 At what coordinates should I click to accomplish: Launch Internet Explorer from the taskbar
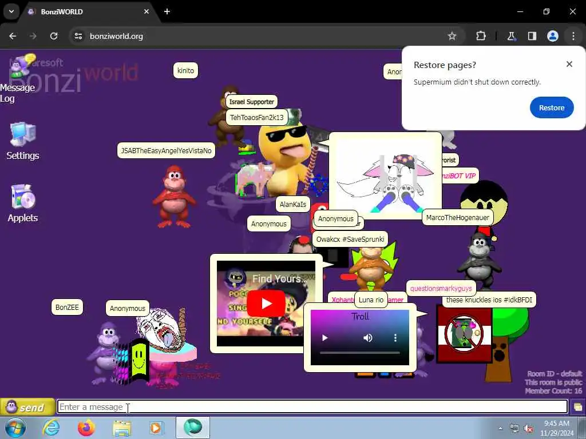tap(51, 428)
